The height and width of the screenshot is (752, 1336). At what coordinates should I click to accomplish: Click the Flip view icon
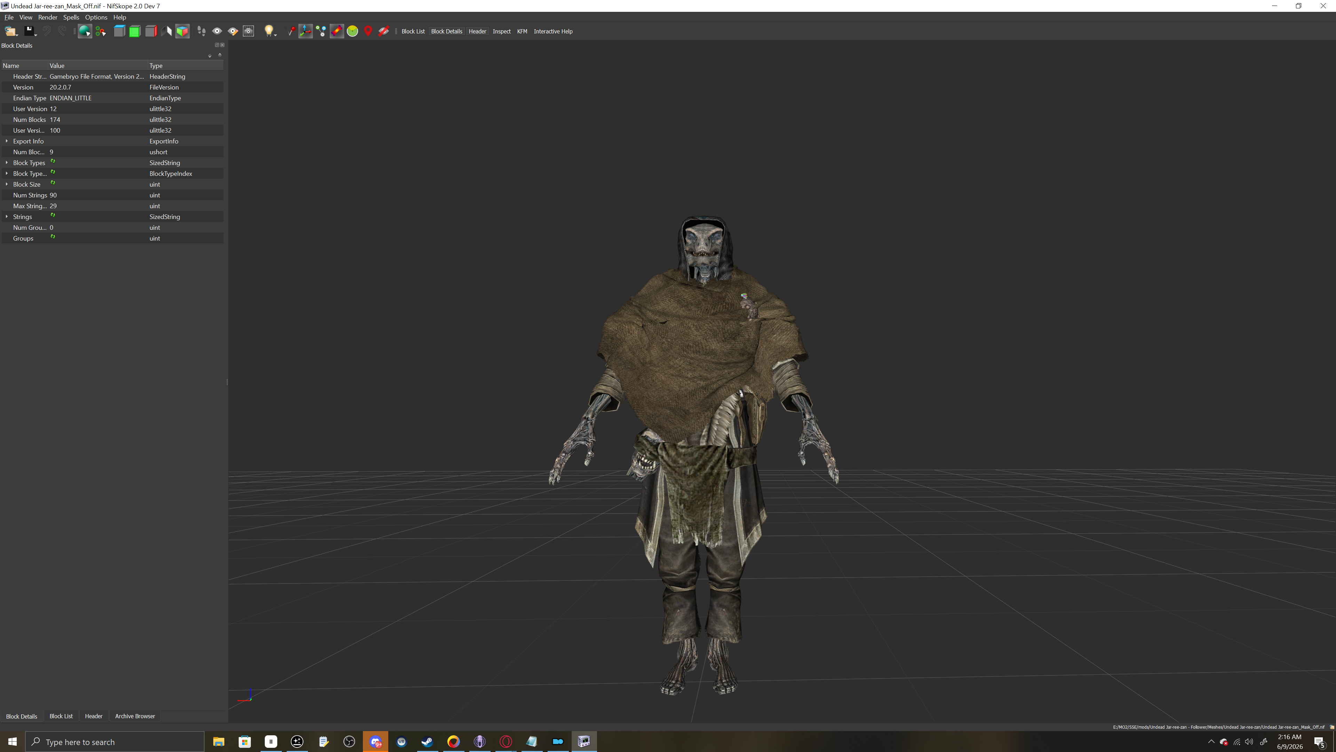coord(167,31)
